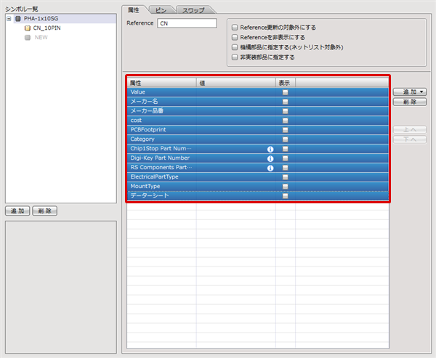Viewport: 436px width, 358px height.
Task: Select PHA-1x10SG in the symbol list
Action: pyautogui.click(x=41, y=19)
